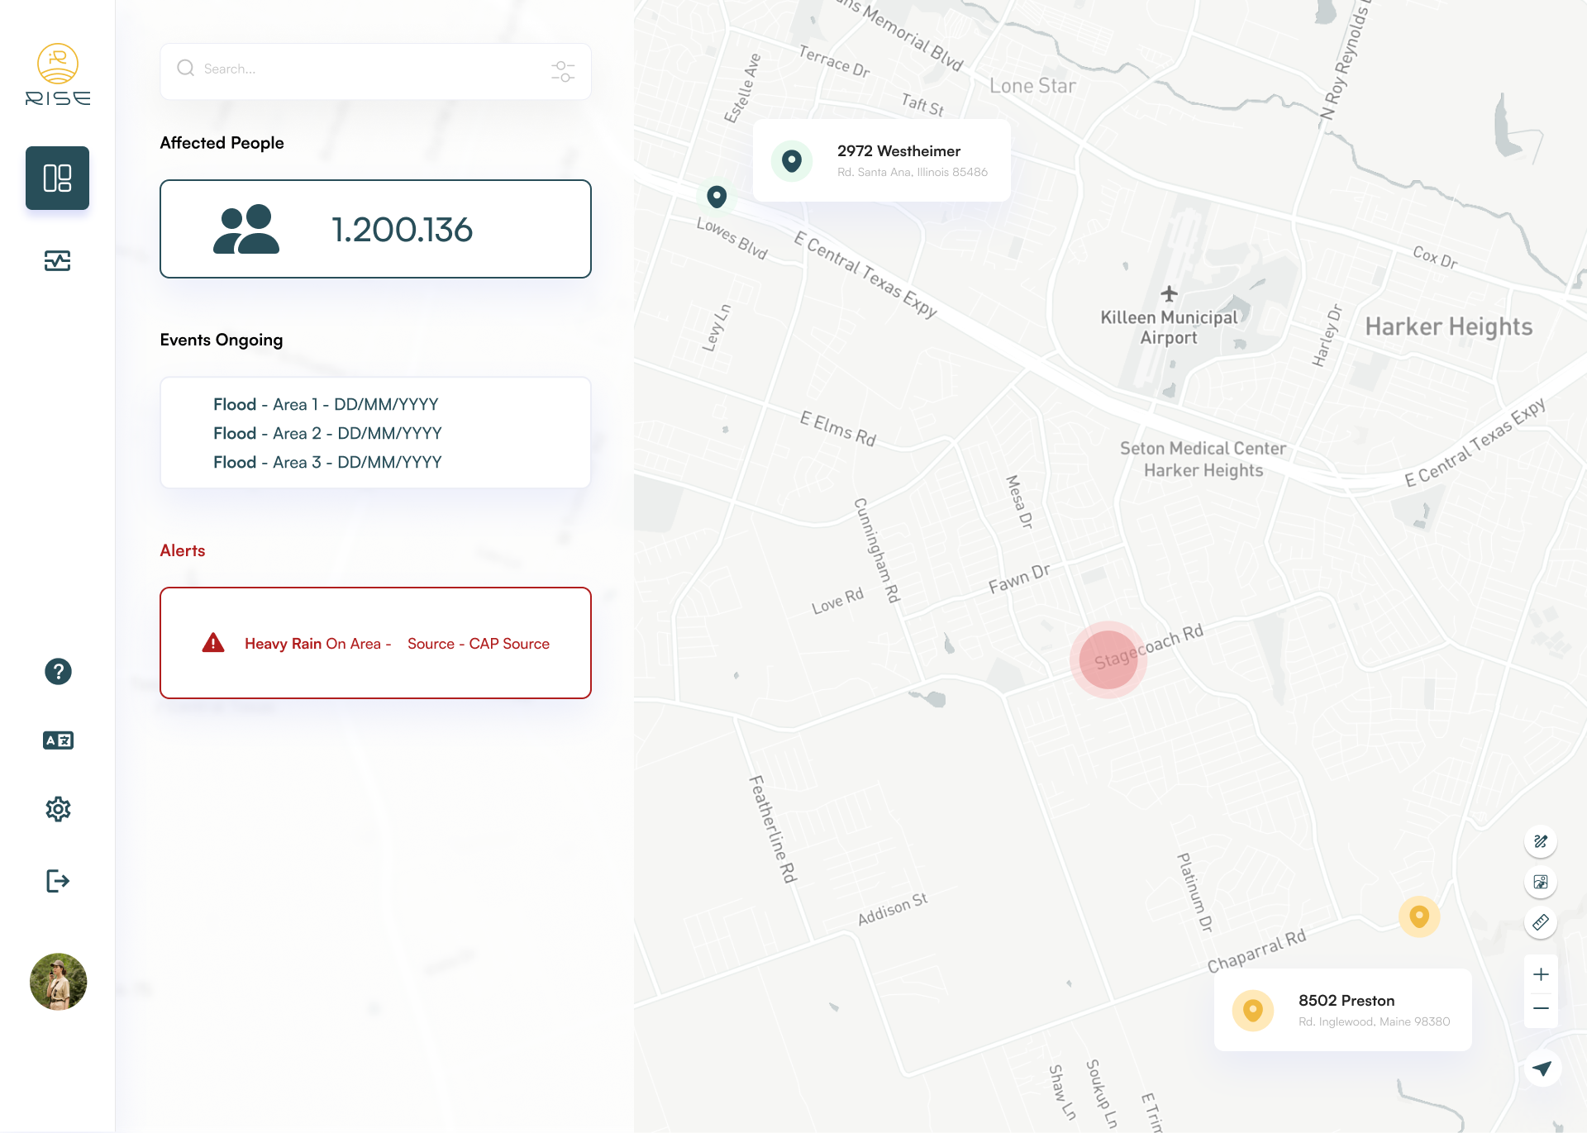Zoom in the map with plus

click(x=1541, y=974)
